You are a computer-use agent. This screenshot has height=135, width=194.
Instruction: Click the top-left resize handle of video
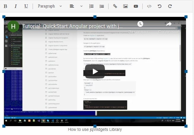pyautogui.click(x=4, y=17)
